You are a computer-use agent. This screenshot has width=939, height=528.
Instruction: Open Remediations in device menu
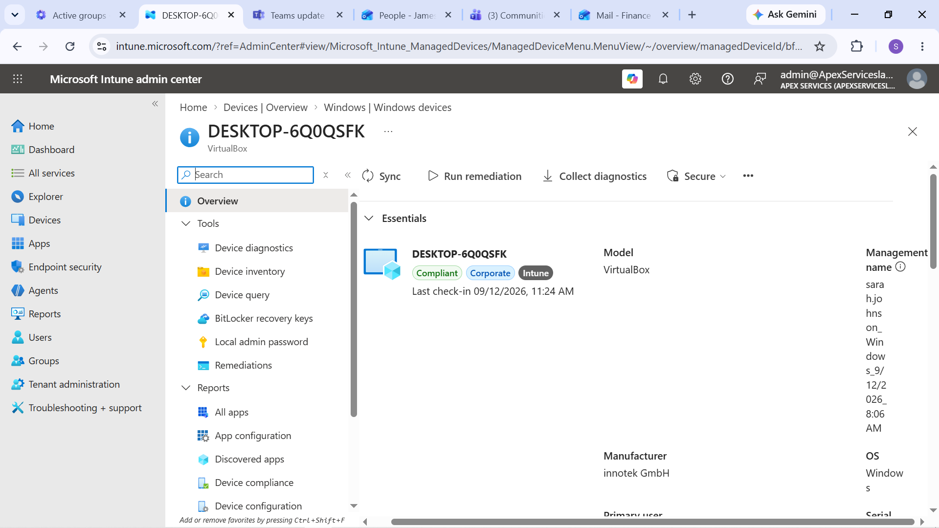[243, 365]
